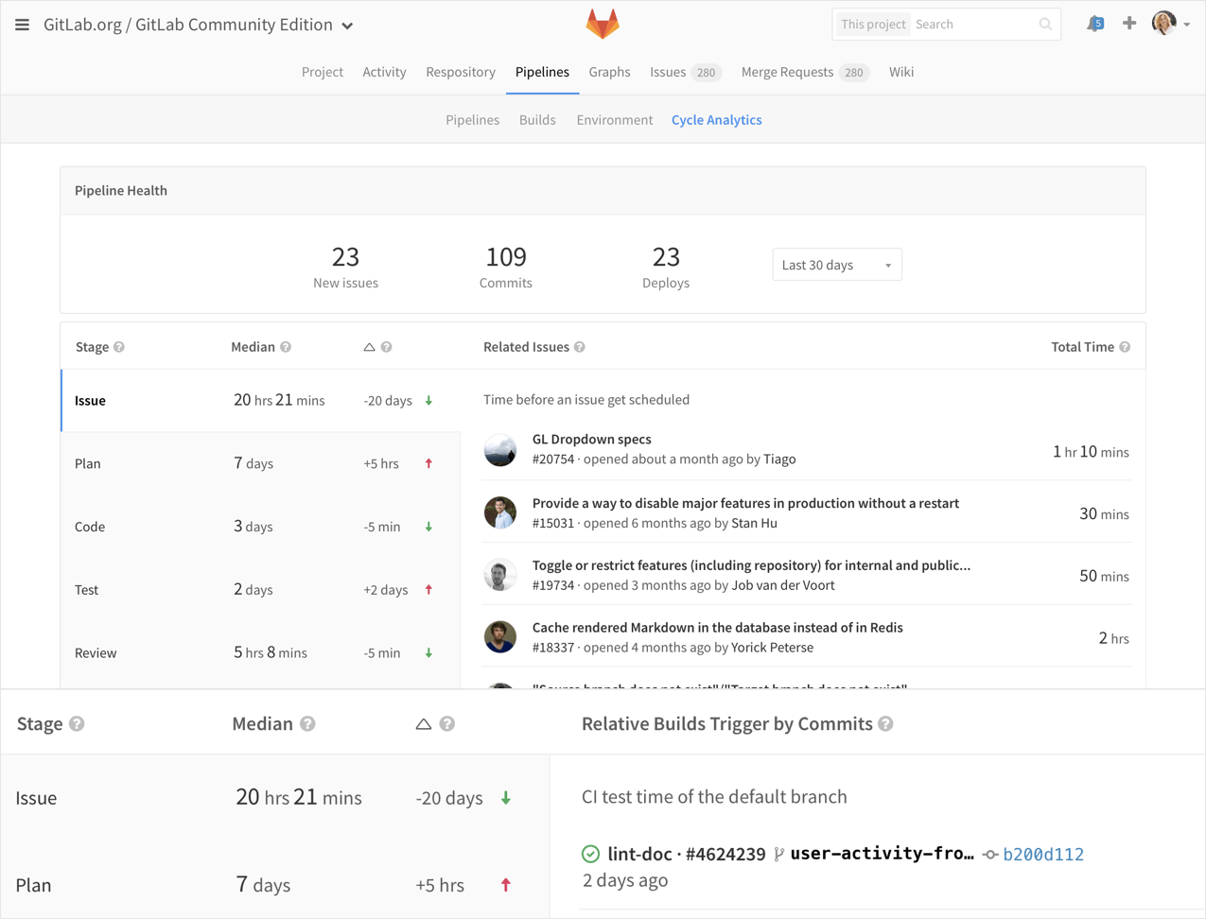Click the GitLab fox logo
This screenshot has height=919, width=1206.
603,24
